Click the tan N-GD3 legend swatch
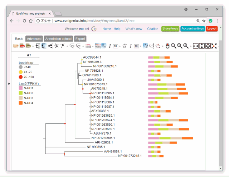The image size is (229, 177). 21,98
